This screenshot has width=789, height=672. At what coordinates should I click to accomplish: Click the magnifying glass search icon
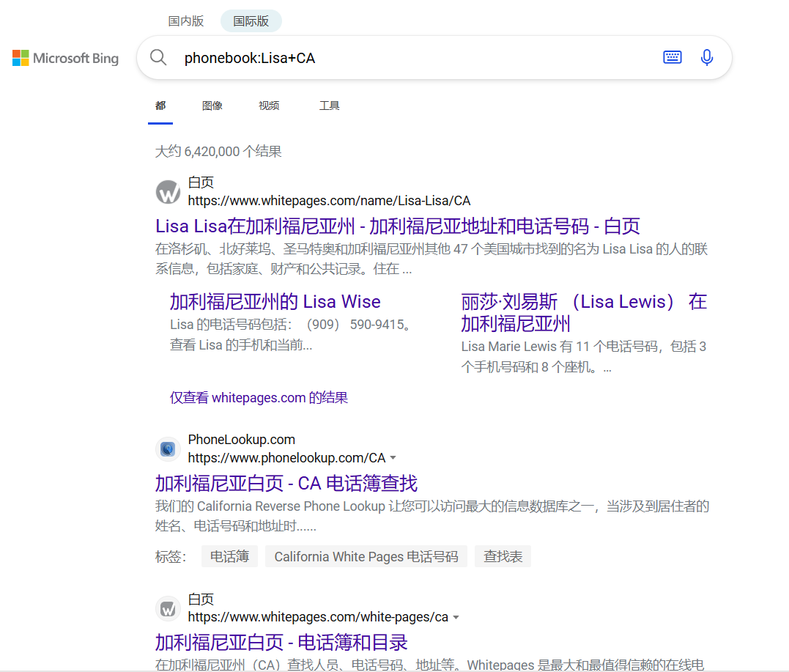point(158,57)
